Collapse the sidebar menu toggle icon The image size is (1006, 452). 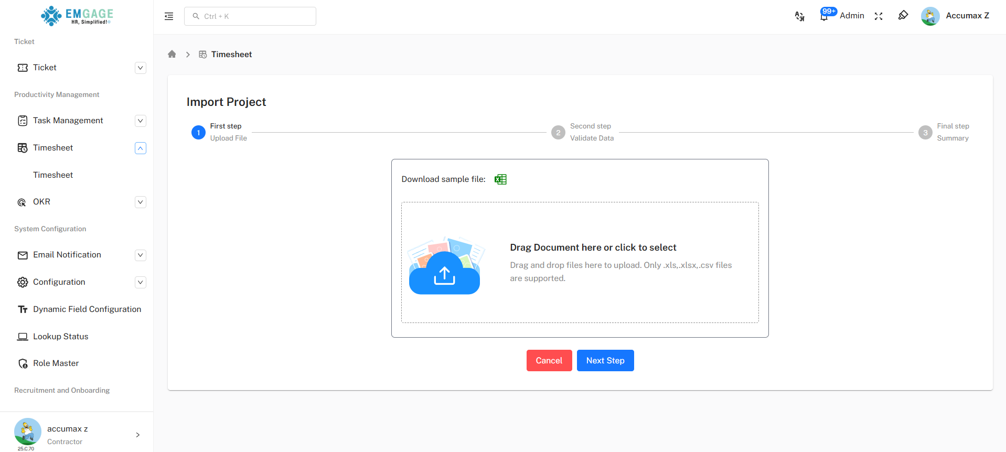point(169,16)
